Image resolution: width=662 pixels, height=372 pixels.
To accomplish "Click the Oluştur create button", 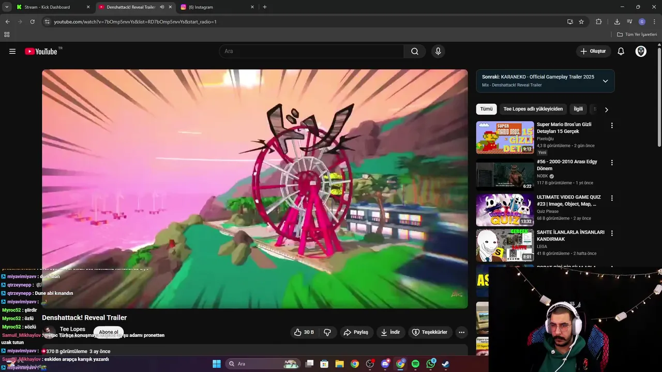I will [x=593, y=51].
